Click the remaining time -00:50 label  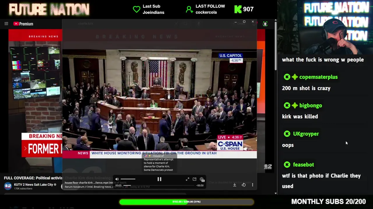pyautogui.click(x=200, y=185)
